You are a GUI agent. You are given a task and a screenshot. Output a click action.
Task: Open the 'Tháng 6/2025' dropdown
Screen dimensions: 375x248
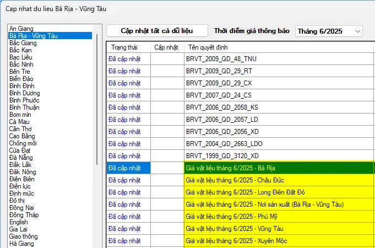[329, 31]
